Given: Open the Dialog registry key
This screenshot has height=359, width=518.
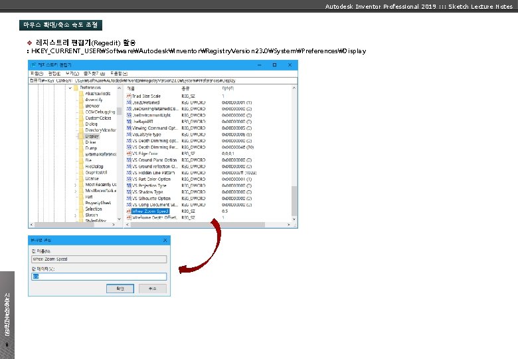Looking at the screenshot, I should coord(91,124).
